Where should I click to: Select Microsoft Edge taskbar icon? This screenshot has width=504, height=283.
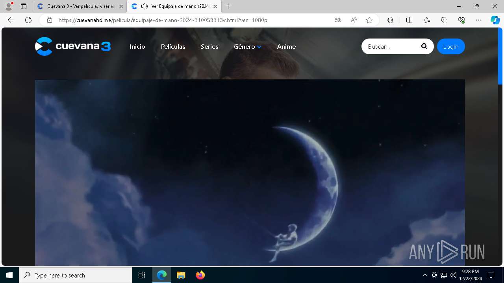click(162, 275)
